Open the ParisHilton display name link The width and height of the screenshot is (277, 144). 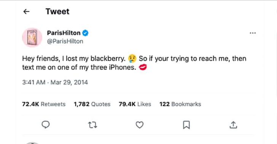click(x=64, y=33)
